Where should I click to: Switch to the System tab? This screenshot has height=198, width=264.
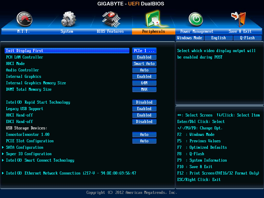(x=67, y=31)
